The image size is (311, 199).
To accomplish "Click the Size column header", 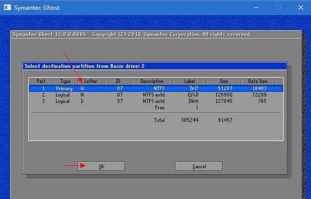I will pos(224,81).
